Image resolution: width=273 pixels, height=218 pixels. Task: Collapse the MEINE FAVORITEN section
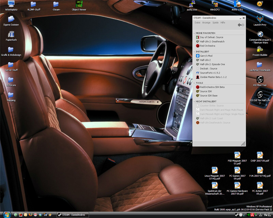coord(194,33)
